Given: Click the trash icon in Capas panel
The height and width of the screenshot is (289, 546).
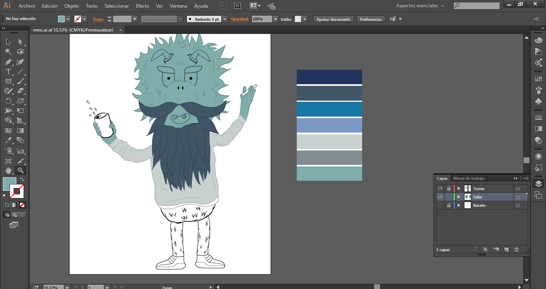Looking at the screenshot, I should point(516,249).
